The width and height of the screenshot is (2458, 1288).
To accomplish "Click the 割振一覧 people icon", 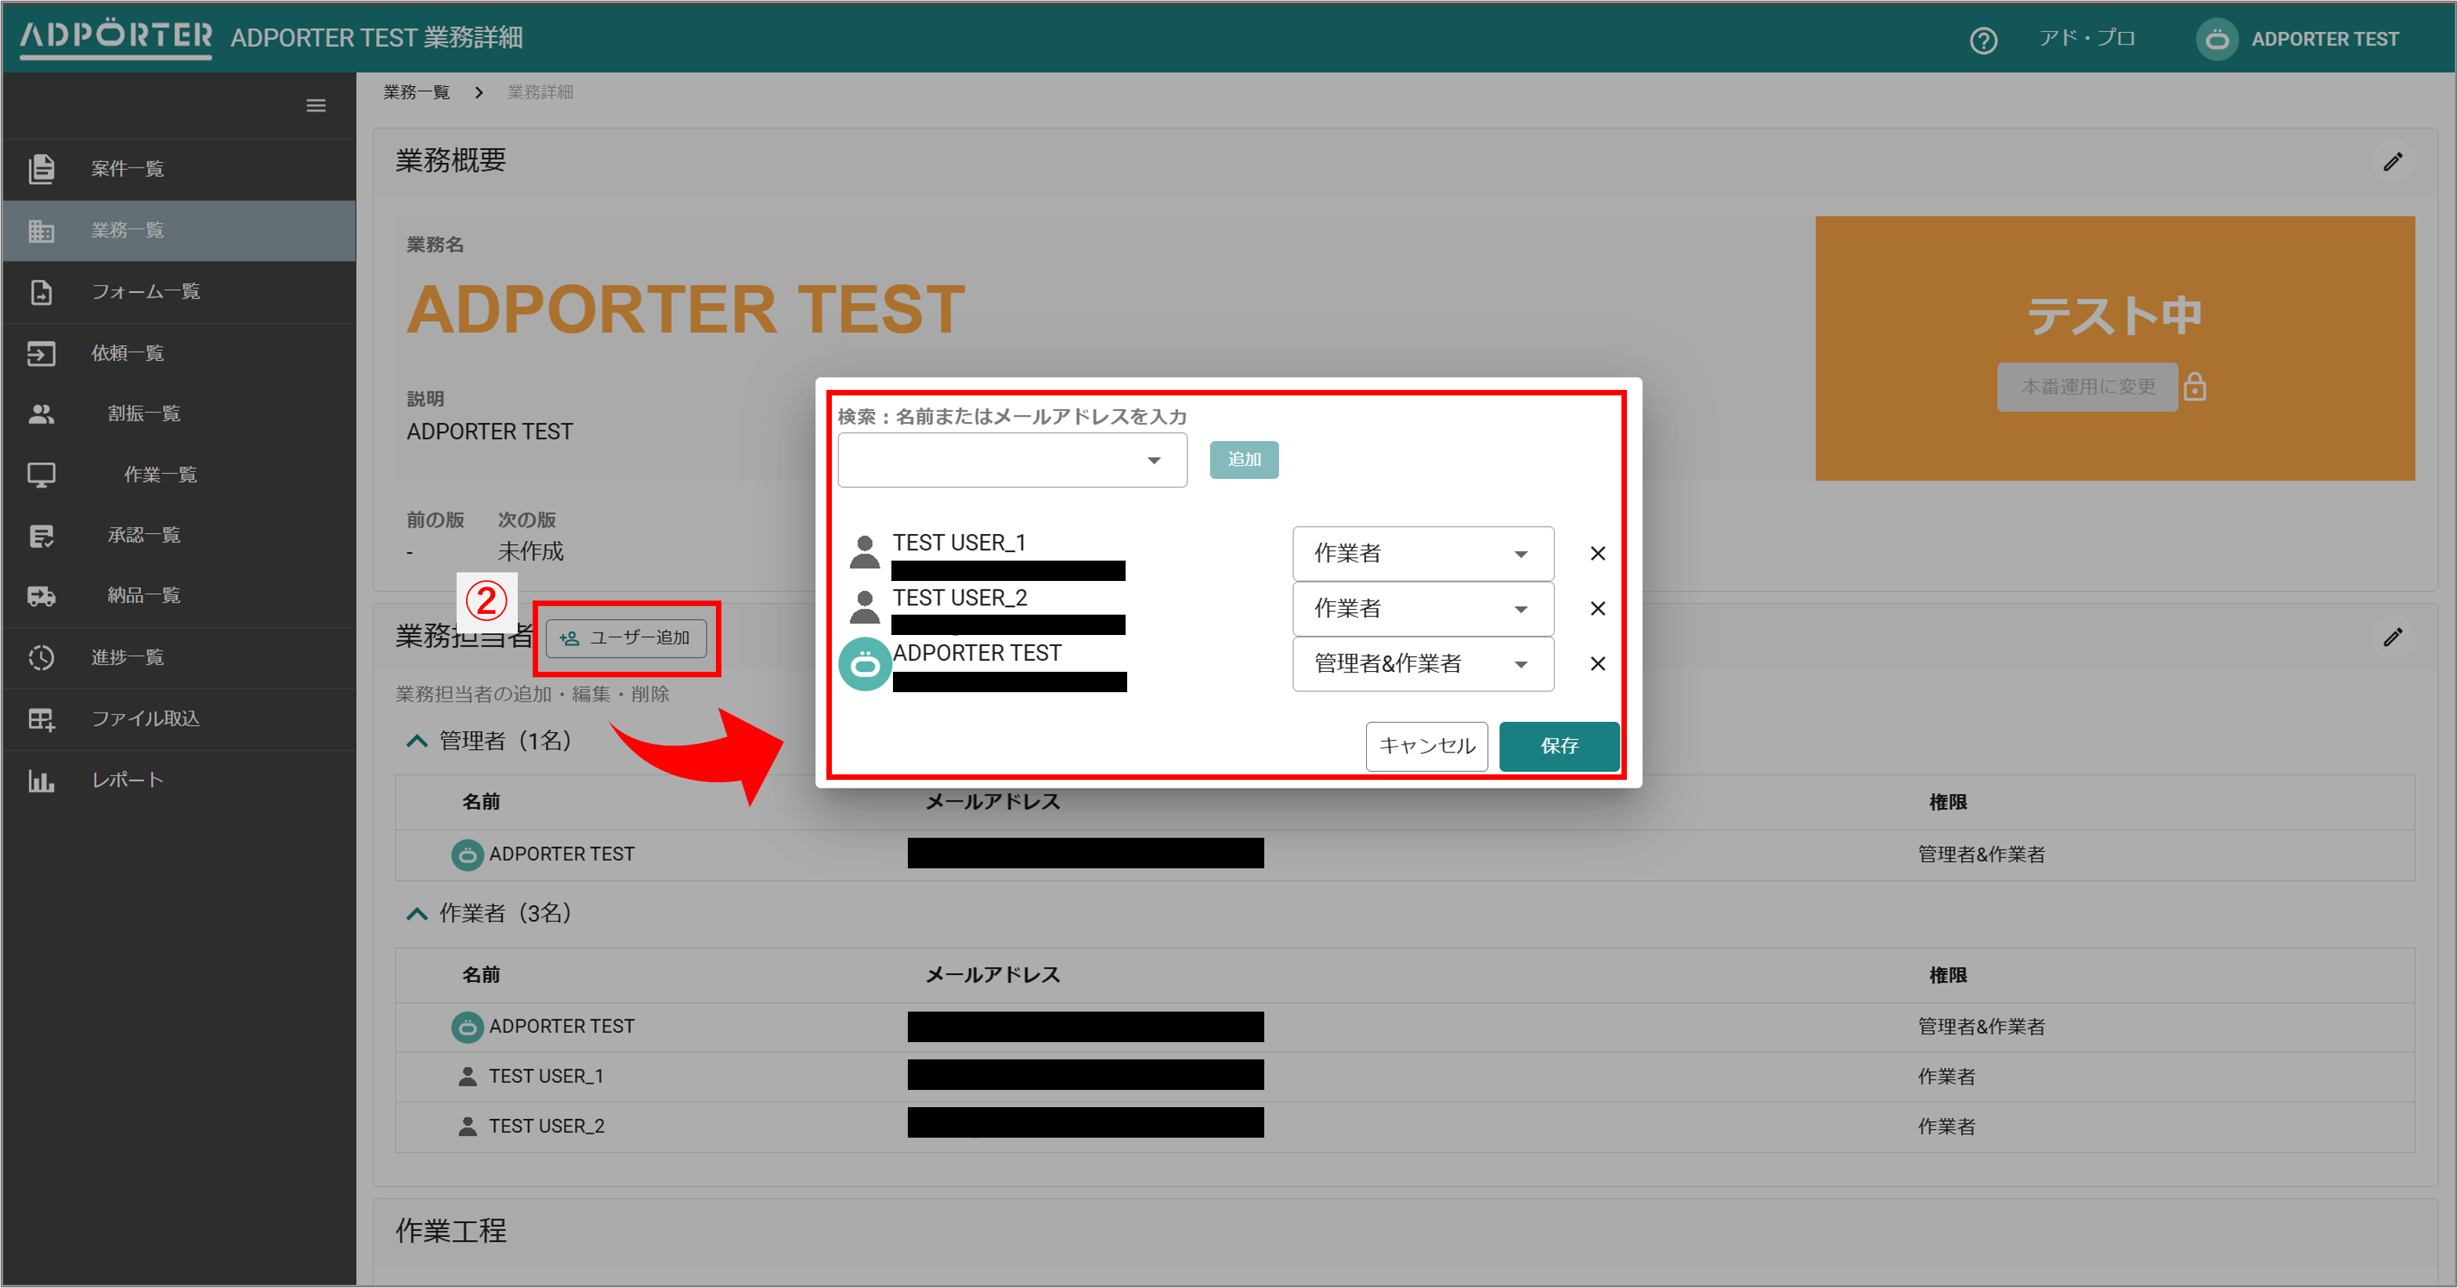I will (x=41, y=414).
